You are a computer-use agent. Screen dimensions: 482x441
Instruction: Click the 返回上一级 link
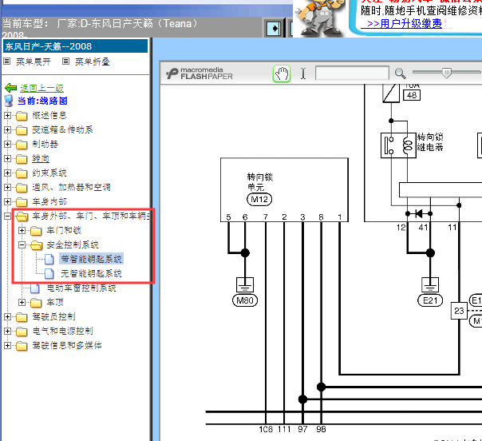click(x=41, y=89)
